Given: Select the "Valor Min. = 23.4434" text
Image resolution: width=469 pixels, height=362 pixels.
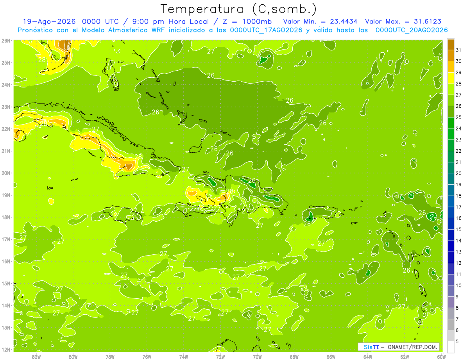Looking at the screenshot, I should click(x=320, y=21).
